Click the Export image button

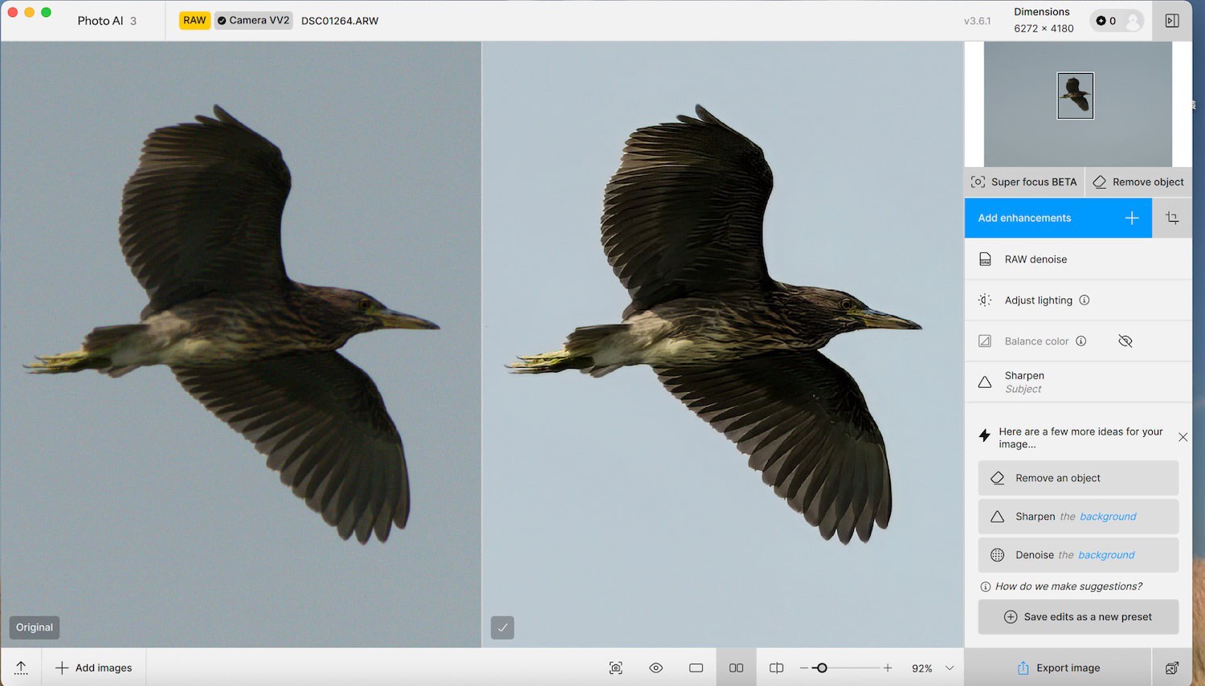(1058, 668)
